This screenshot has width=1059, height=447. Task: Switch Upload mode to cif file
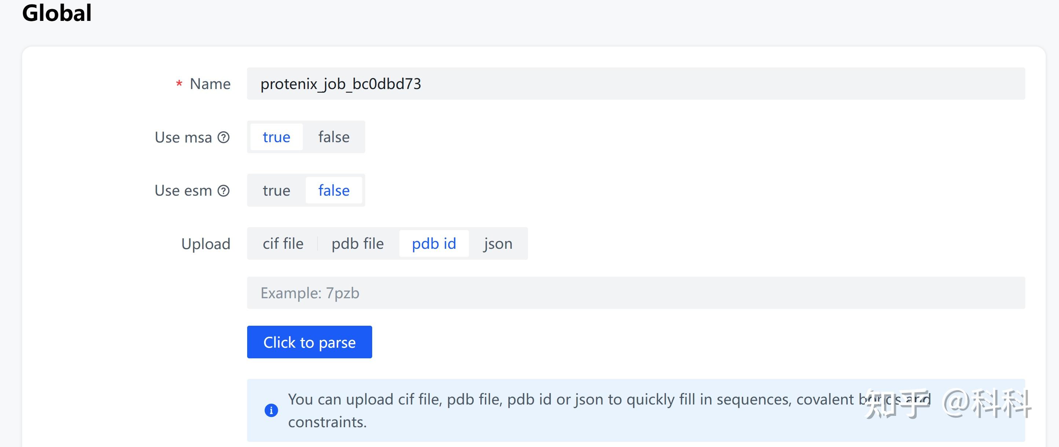pos(282,243)
